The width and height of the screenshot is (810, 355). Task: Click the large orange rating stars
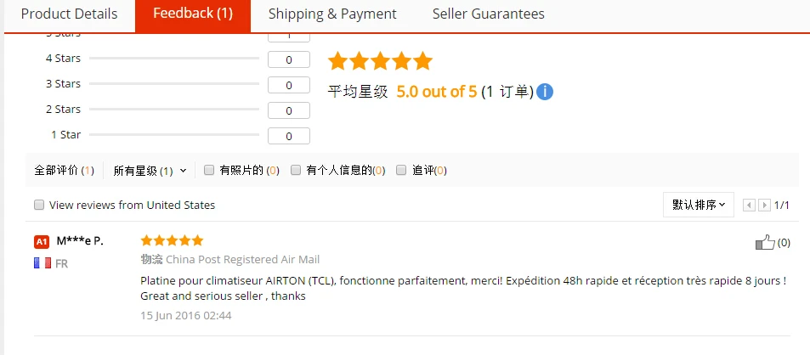click(380, 61)
